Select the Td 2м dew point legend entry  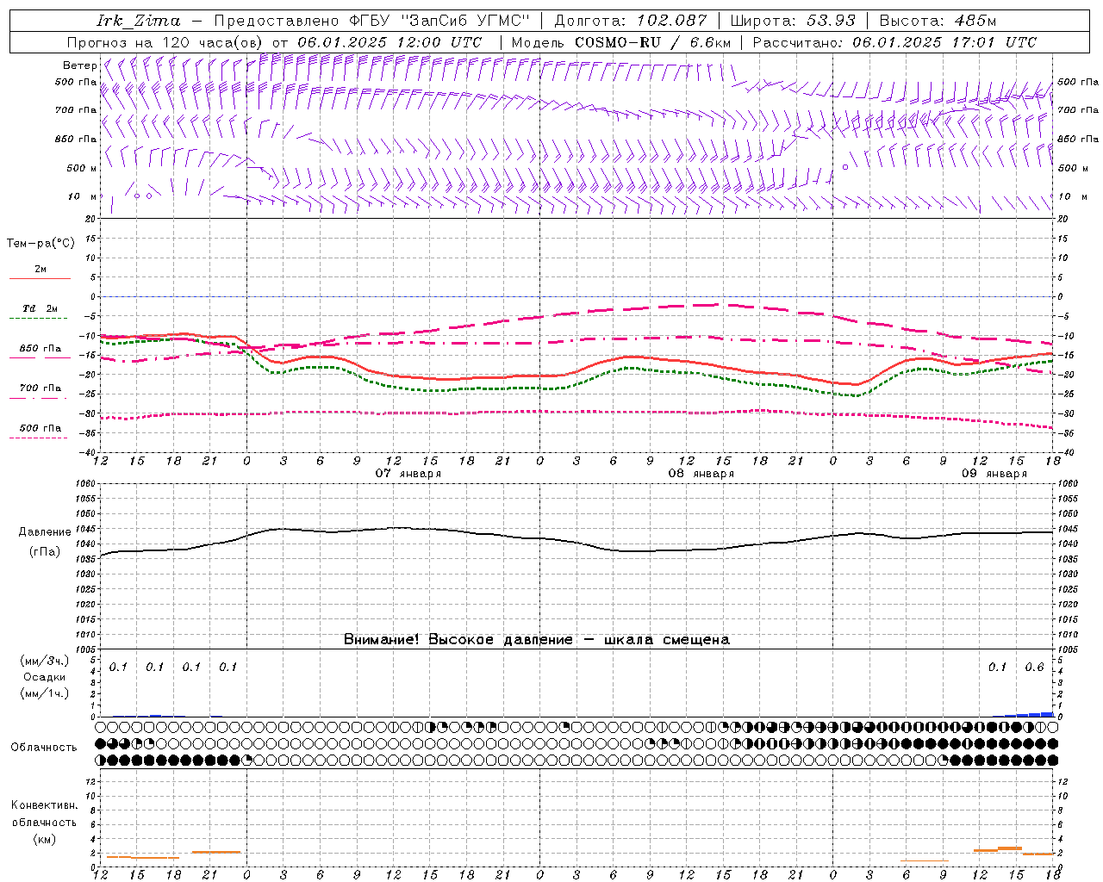[41, 308]
